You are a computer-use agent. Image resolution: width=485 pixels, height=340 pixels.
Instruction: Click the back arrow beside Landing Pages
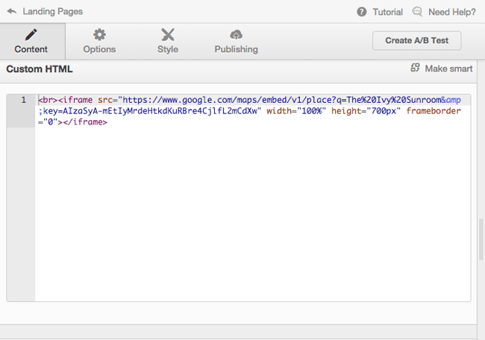pos(12,12)
